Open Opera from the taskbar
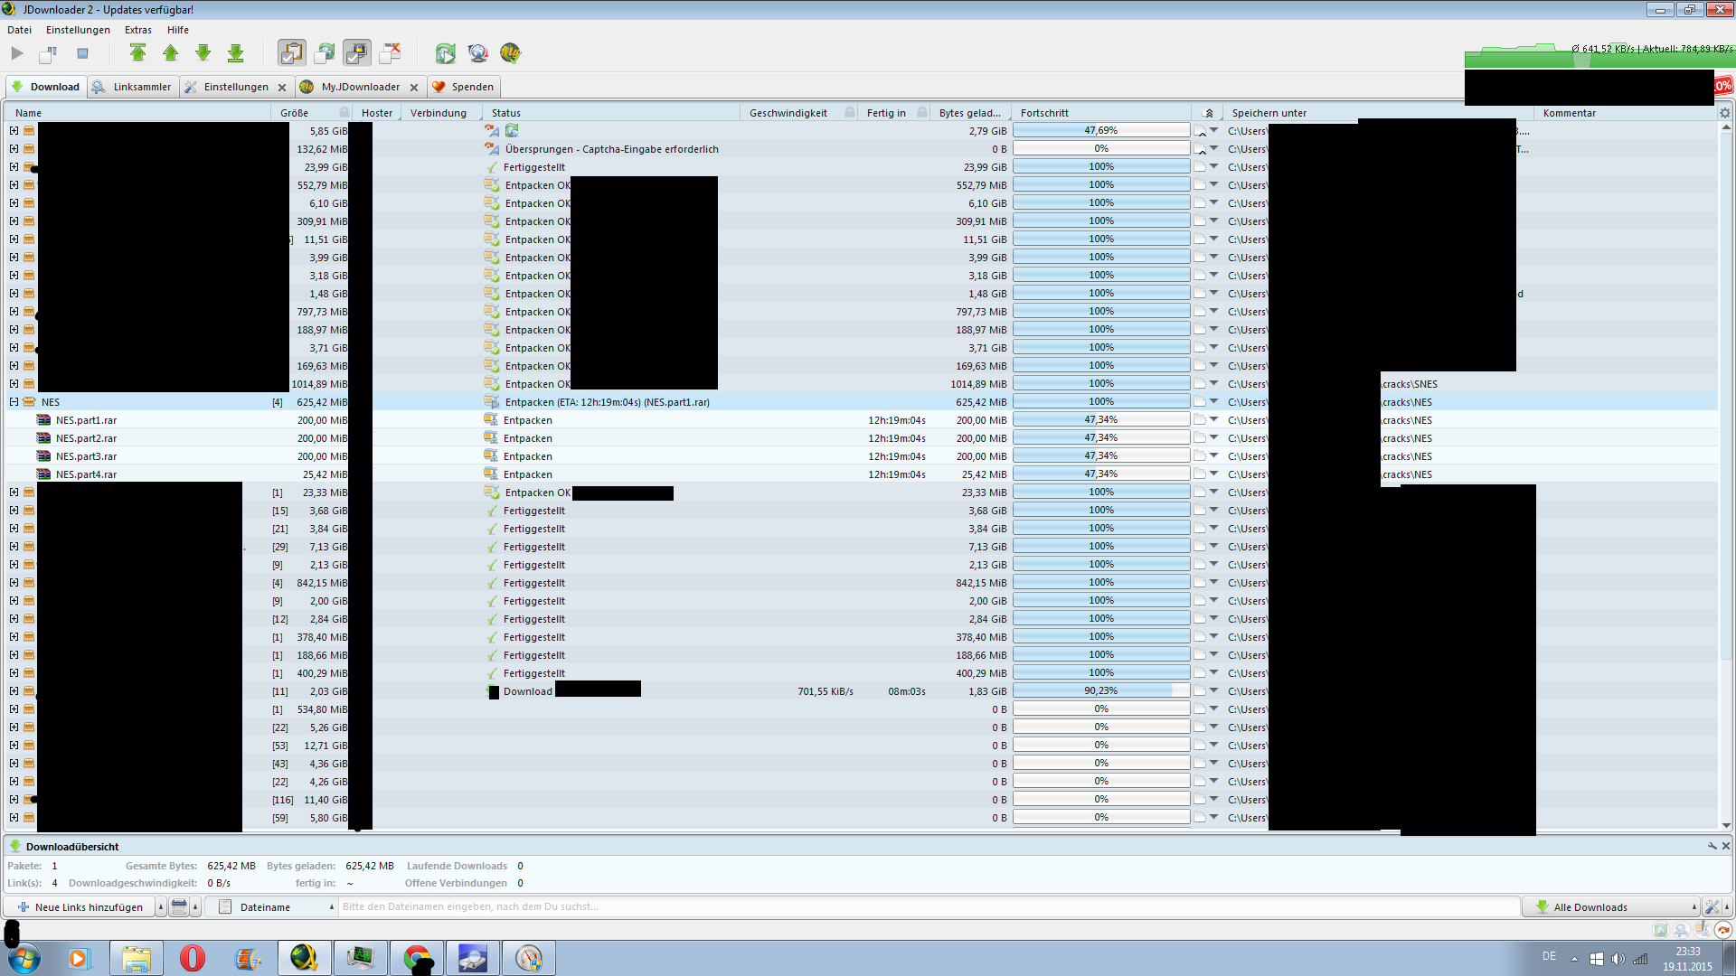 pyautogui.click(x=192, y=958)
